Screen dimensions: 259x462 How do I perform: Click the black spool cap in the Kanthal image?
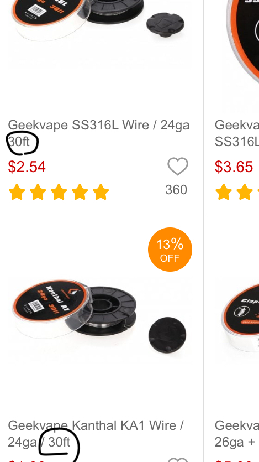coord(167,335)
